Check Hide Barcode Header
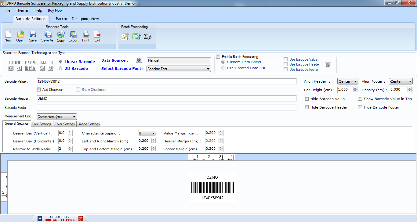417x222 pixels. pyautogui.click(x=307, y=107)
